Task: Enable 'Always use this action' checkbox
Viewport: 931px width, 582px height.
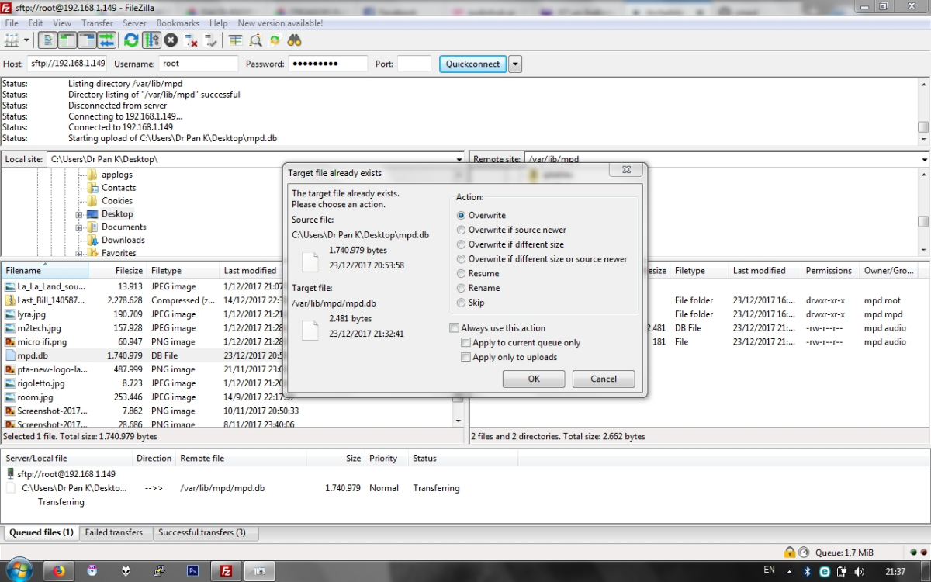Action: pos(454,328)
